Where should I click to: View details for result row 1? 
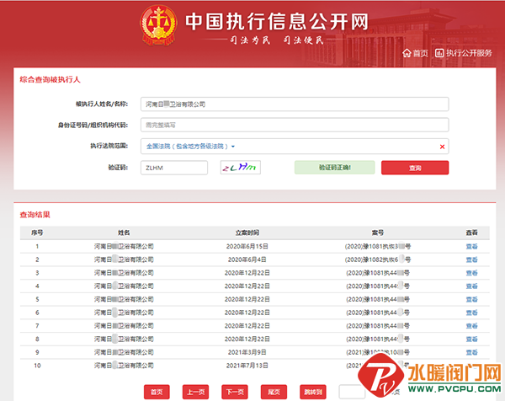pos(472,247)
